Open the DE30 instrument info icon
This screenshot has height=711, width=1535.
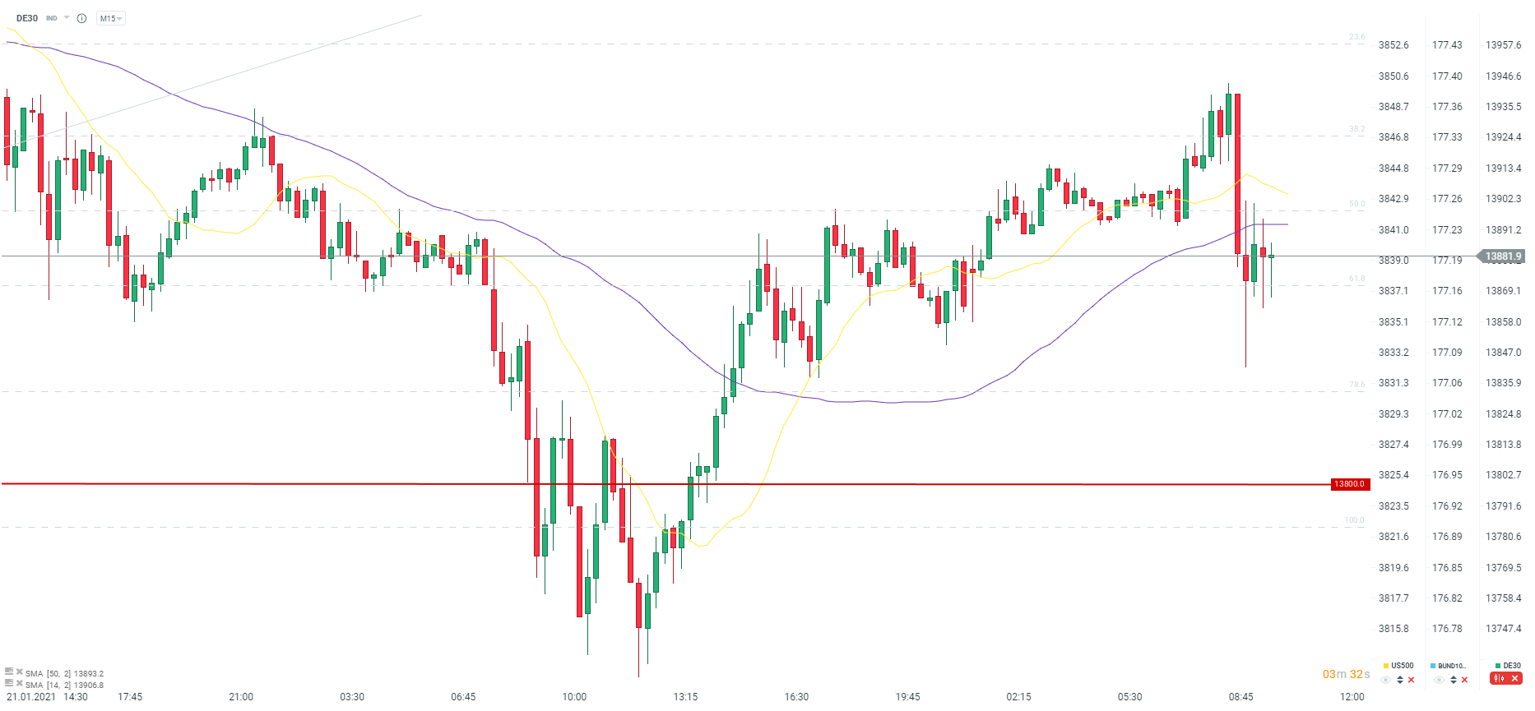81,18
